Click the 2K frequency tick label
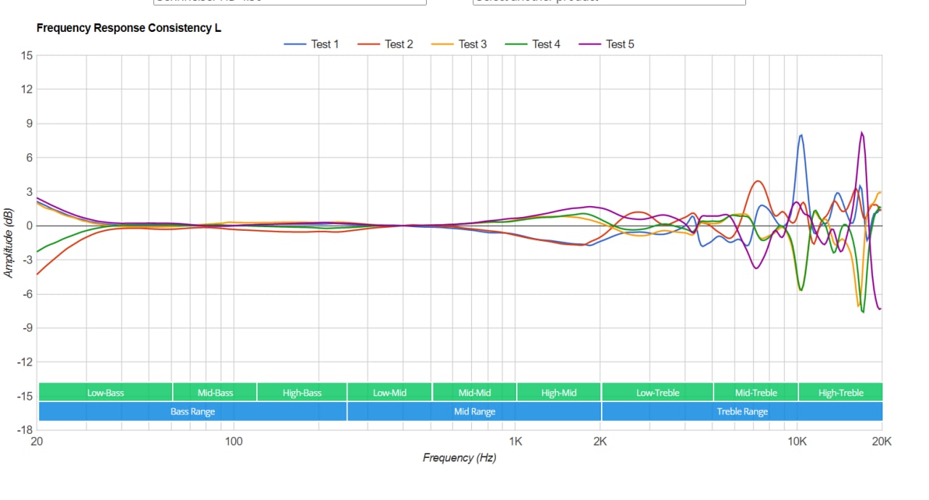The width and height of the screenshot is (929, 500). [x=600, y=440]
